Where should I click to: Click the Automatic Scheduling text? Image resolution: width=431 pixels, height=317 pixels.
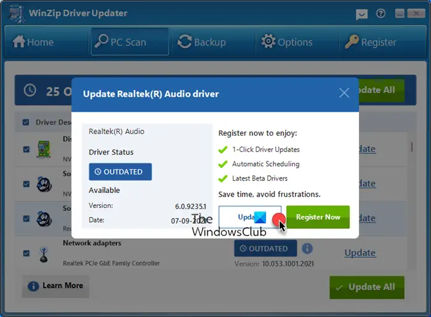[266, 164]
